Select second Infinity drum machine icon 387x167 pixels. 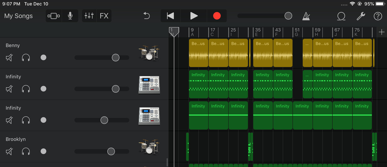click(x=149, y=116)
